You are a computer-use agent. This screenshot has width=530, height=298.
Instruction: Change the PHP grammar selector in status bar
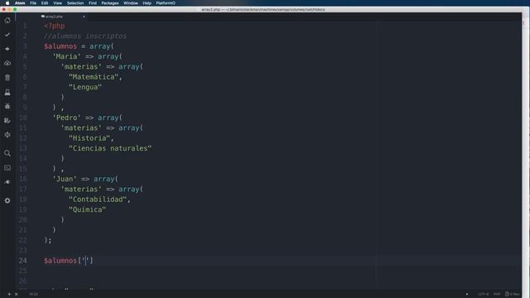(497, 295)
